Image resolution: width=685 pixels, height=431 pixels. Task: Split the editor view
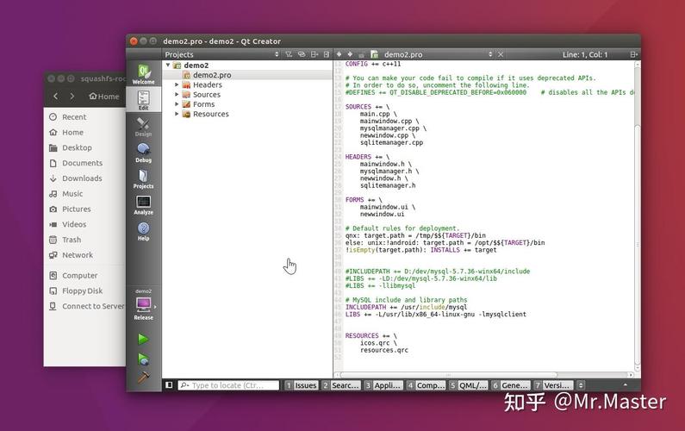point(634,54)
